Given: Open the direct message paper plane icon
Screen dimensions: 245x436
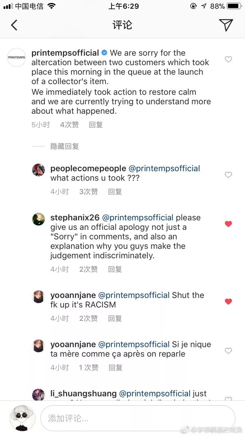Looking at the screenshot, I should (226, 25).
